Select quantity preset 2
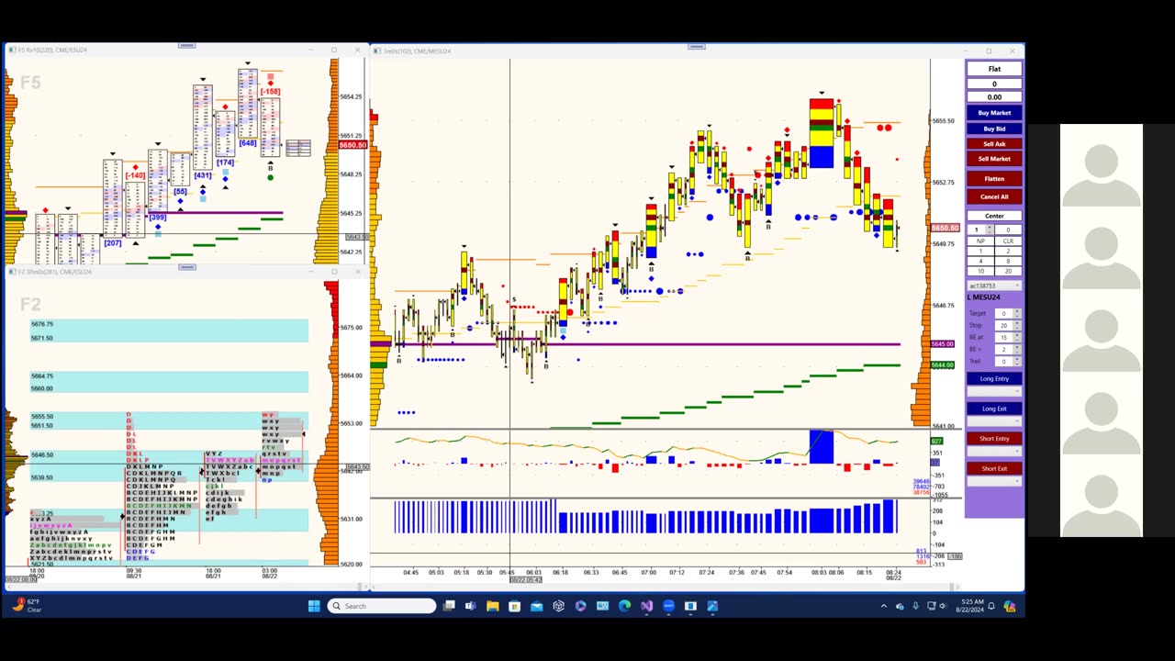The image size is (1175, 661). click(x=1008, y=251)
